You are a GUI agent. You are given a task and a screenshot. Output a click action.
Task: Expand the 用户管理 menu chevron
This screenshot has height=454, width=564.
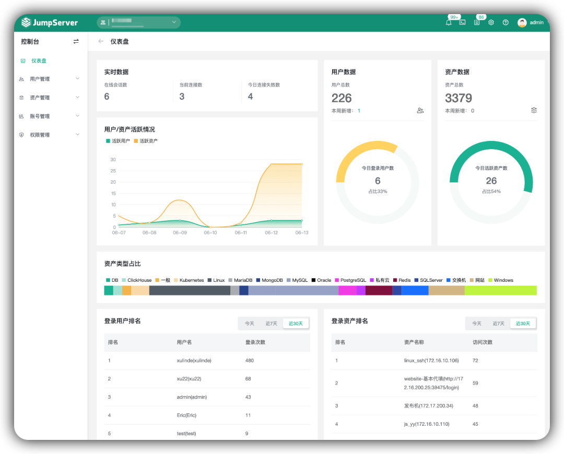pyautogui.click(x=77, y=79)
